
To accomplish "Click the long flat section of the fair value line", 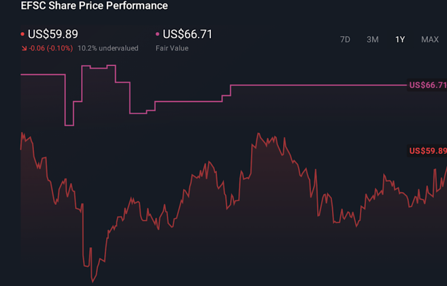I will 316,85.
